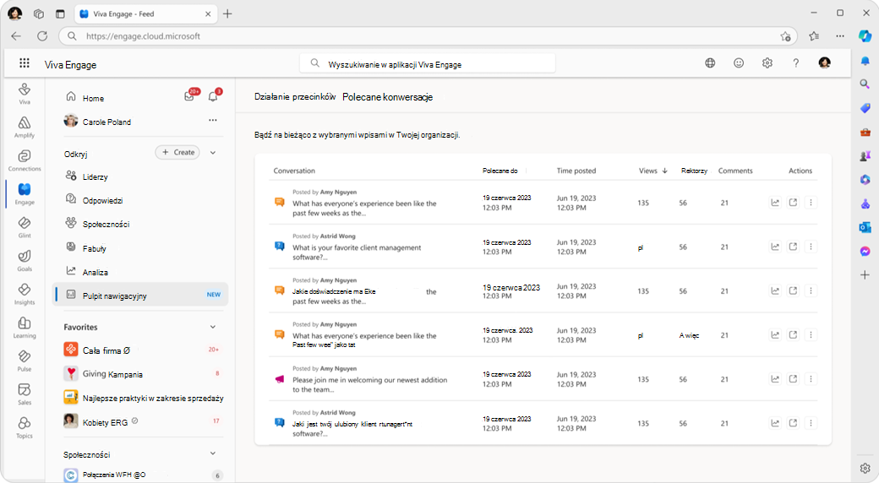Click the Time posted column header
879x483 pixels.
576,171
